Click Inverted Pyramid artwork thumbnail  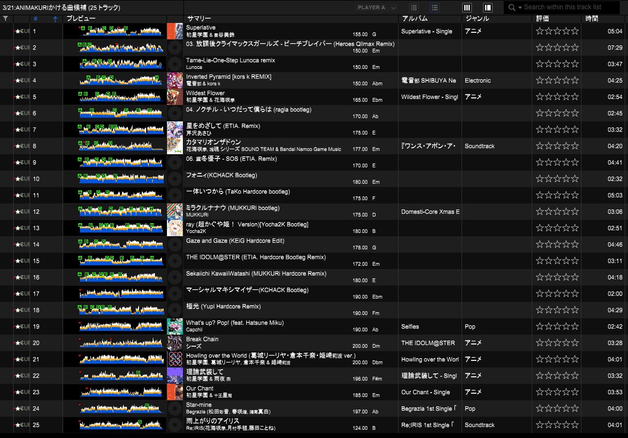[x=175, y=80]
